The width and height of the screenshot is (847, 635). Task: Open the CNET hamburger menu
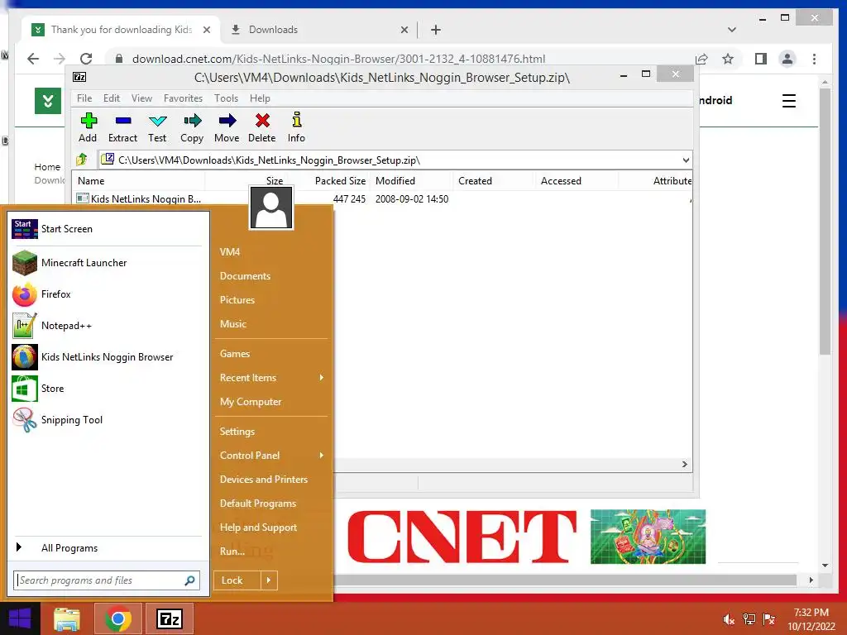pos(788,101)
